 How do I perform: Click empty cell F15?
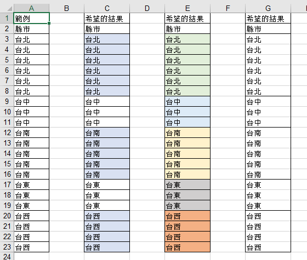coord(228,164)
